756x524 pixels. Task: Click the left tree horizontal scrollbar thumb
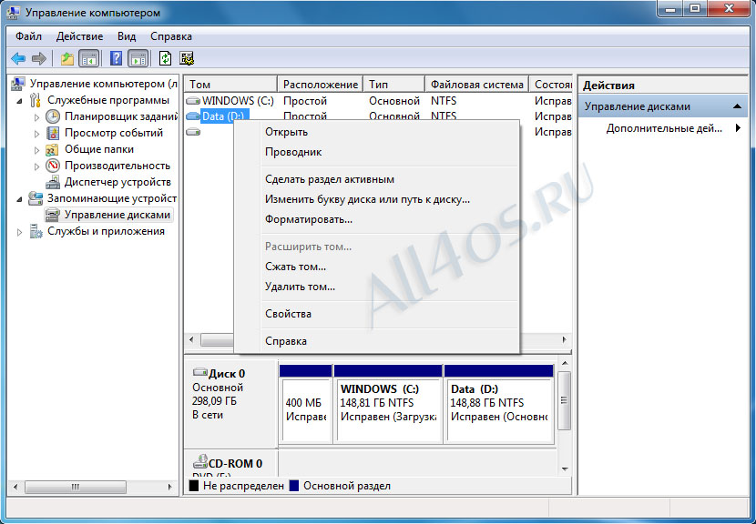tap(76, 487)
